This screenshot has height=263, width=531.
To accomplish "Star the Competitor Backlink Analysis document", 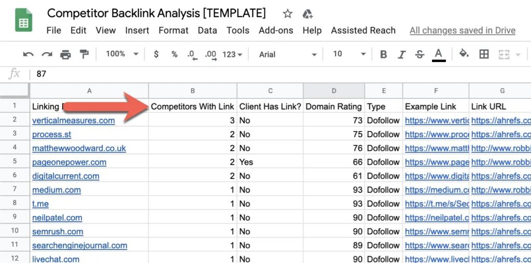I will 287,14.
